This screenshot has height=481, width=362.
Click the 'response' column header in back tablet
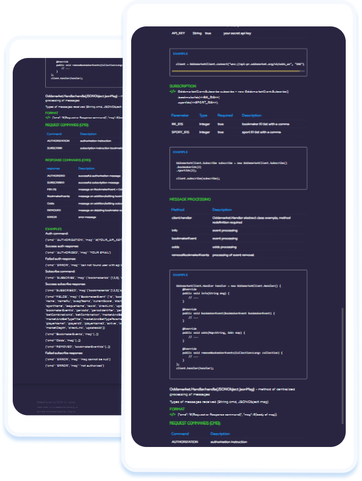53,169
